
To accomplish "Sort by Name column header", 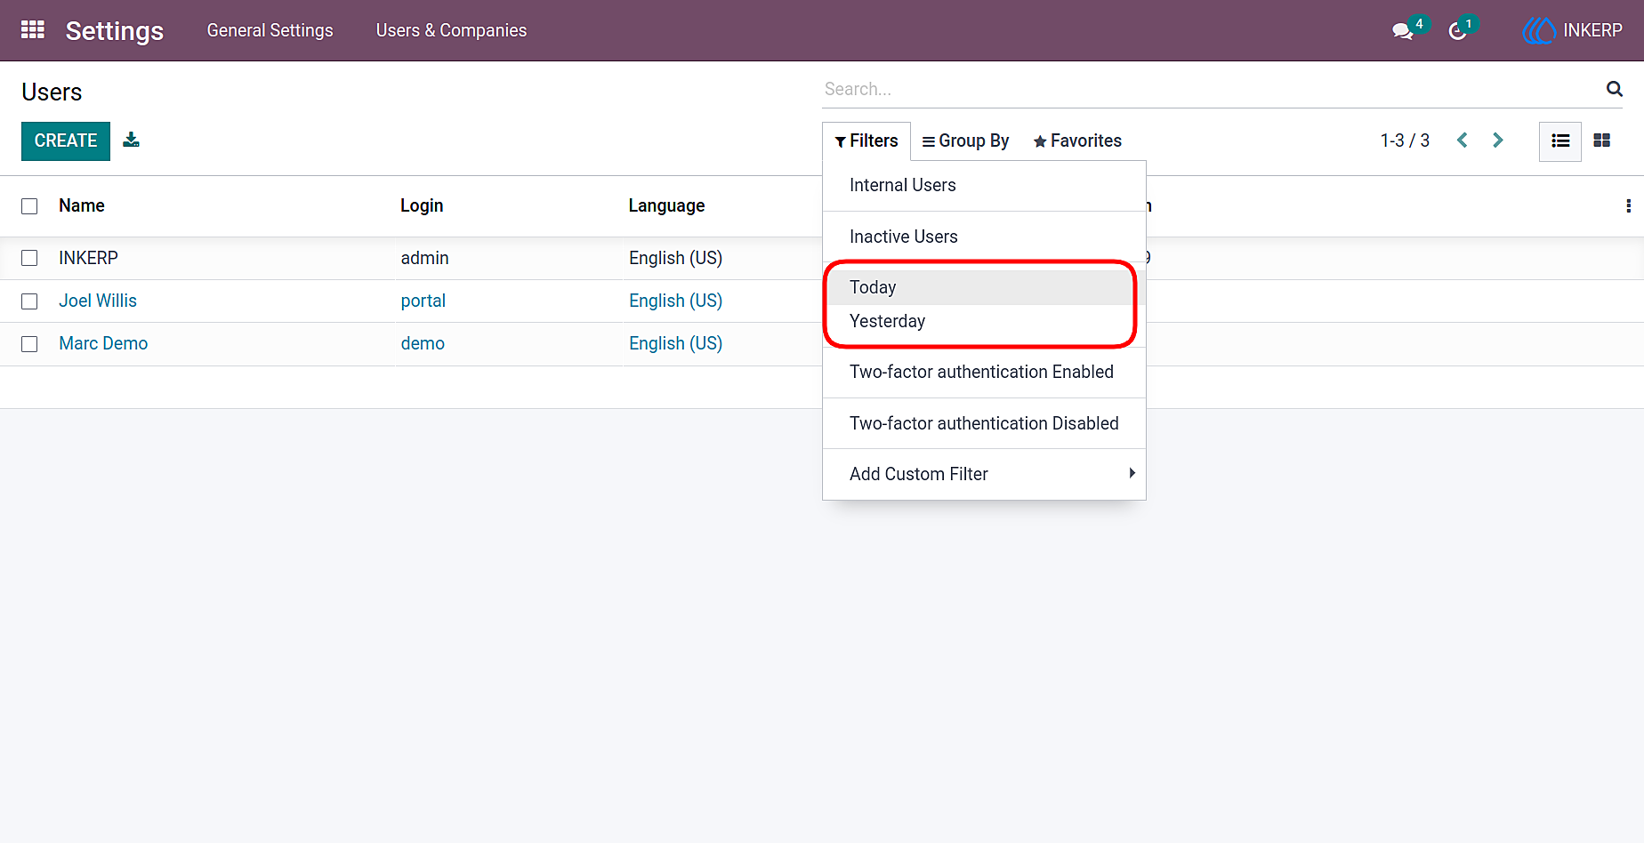I will [82, 205].
